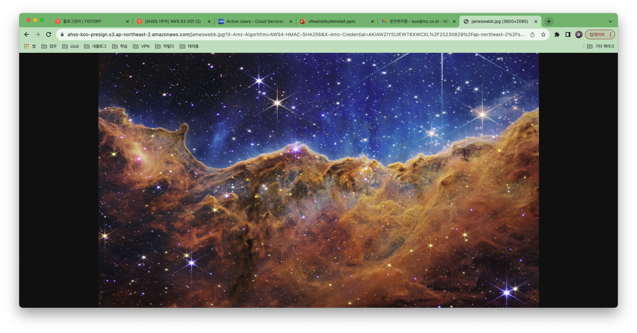The image size is (637, 333).
Task: Close the jameswebb.jpg tab
Action: click(536, 21)
